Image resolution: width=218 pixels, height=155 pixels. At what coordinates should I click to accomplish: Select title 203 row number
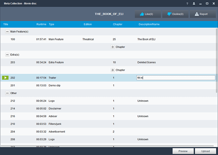pyautogui.click(x=13, y=62)
